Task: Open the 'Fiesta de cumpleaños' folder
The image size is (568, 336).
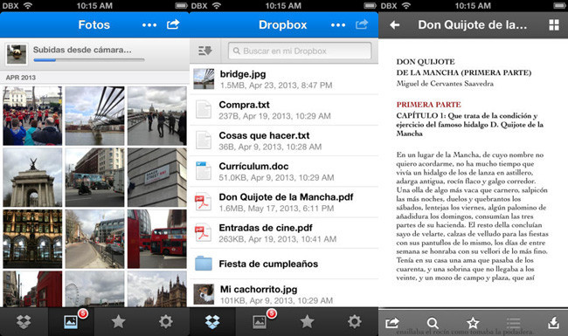Action: pos(284,264)
